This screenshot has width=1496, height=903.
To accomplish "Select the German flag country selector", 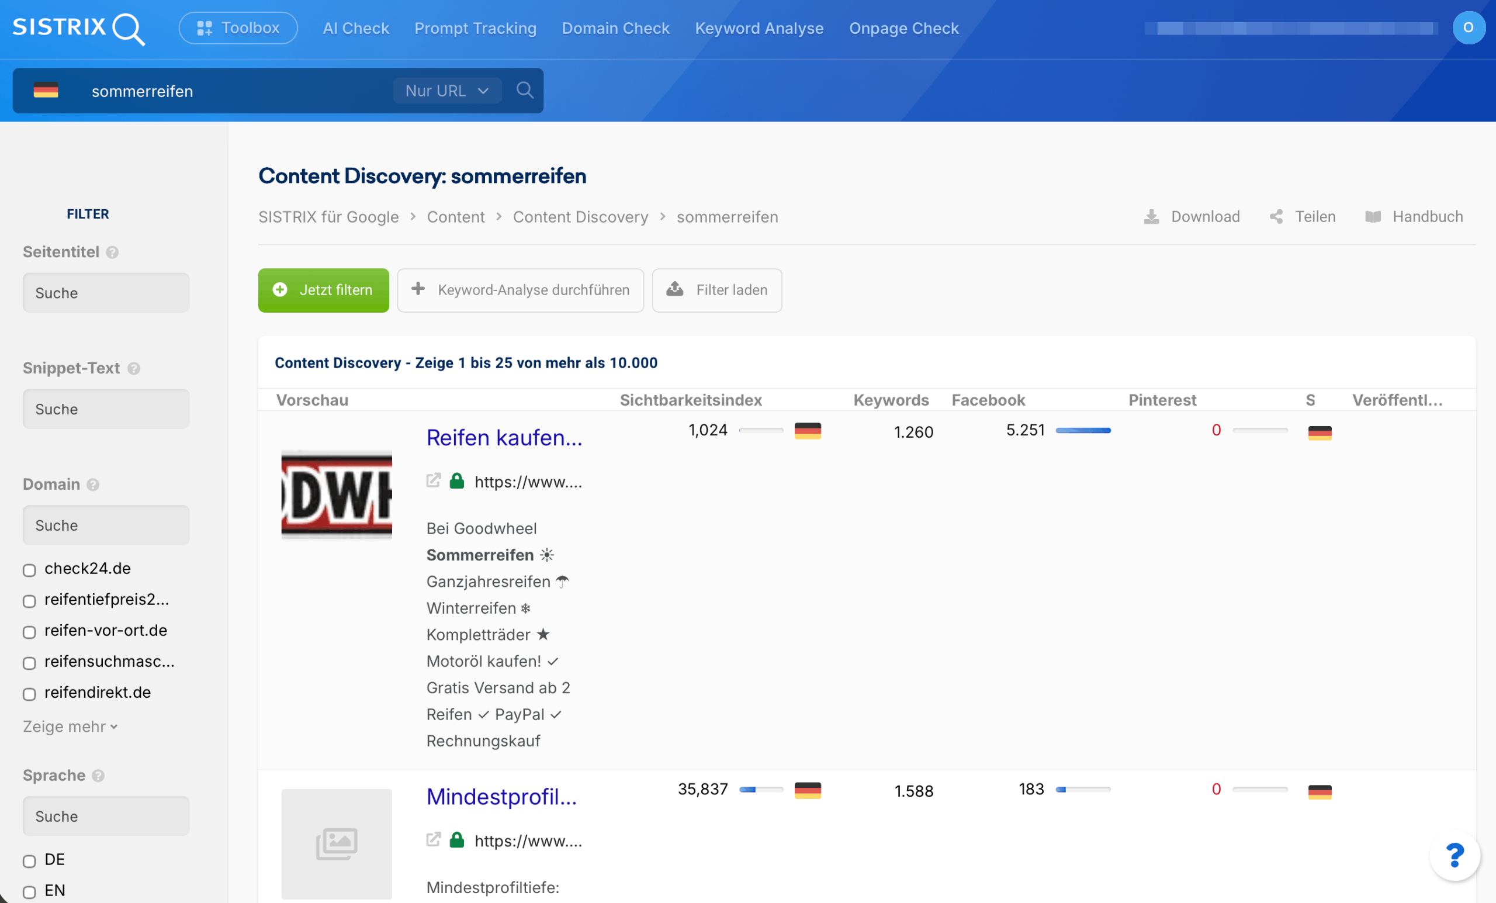I will pos(46,91).
